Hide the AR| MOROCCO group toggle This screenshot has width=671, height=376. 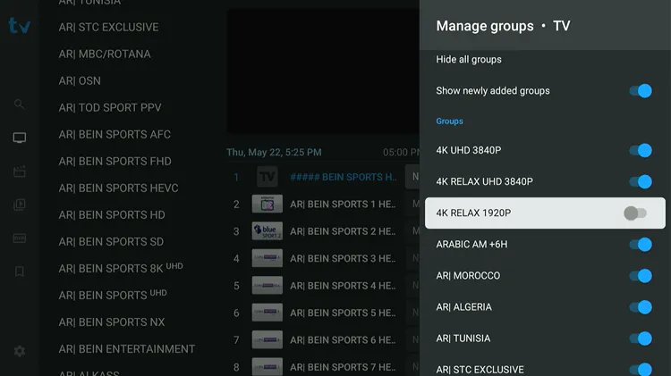click(641, 276)
